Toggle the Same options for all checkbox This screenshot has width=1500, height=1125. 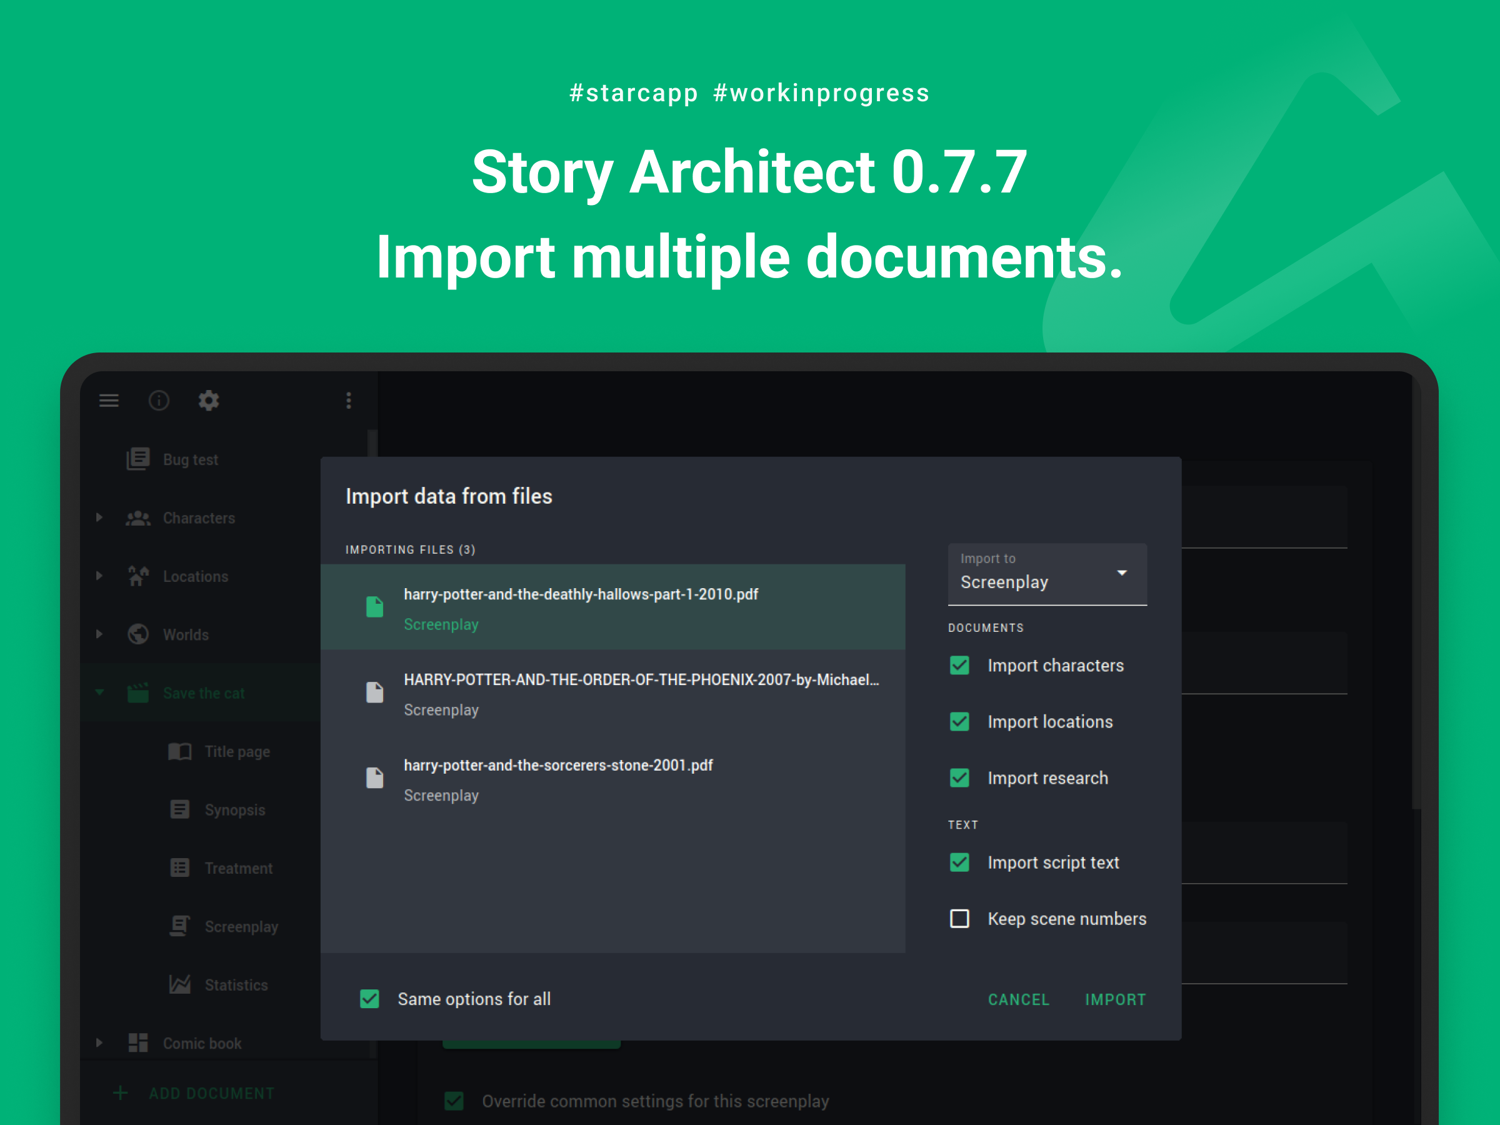(369, 999)
